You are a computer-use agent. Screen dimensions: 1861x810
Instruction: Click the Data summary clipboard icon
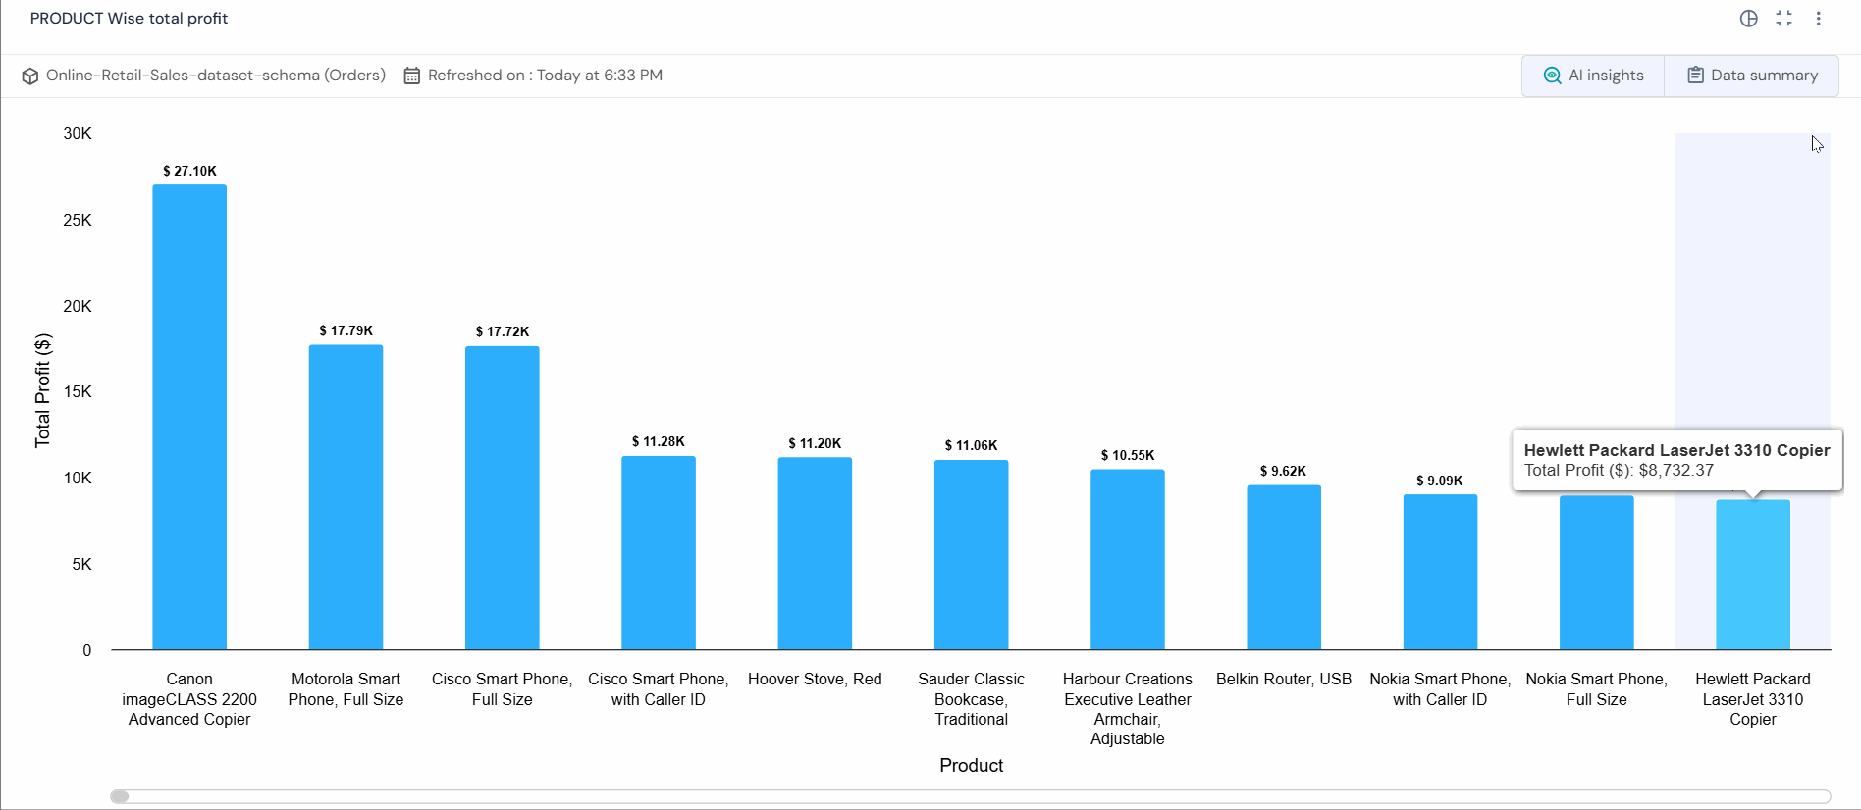click(x=1695, y=76)
